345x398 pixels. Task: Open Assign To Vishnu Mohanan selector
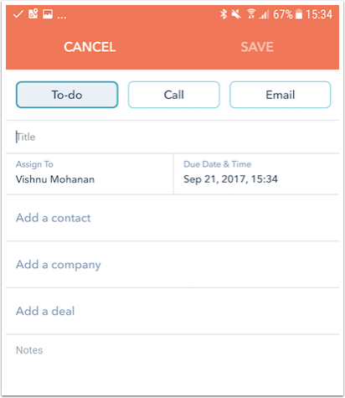[x=90, y=173]
